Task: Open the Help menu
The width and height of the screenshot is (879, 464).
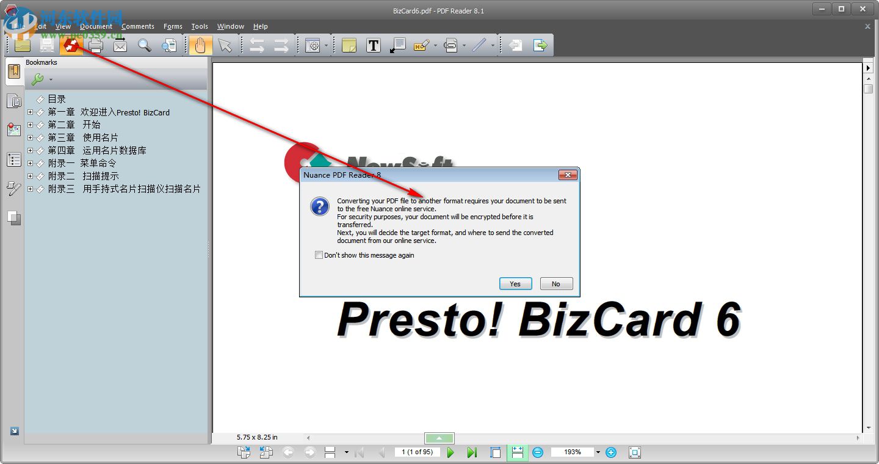Action: (261, 26)
